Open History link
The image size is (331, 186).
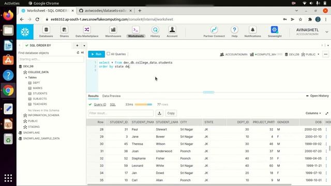(x=317, y=96)
